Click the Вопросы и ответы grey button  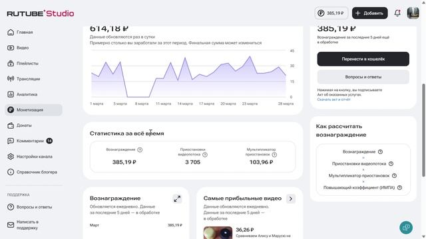click(363, 77)
